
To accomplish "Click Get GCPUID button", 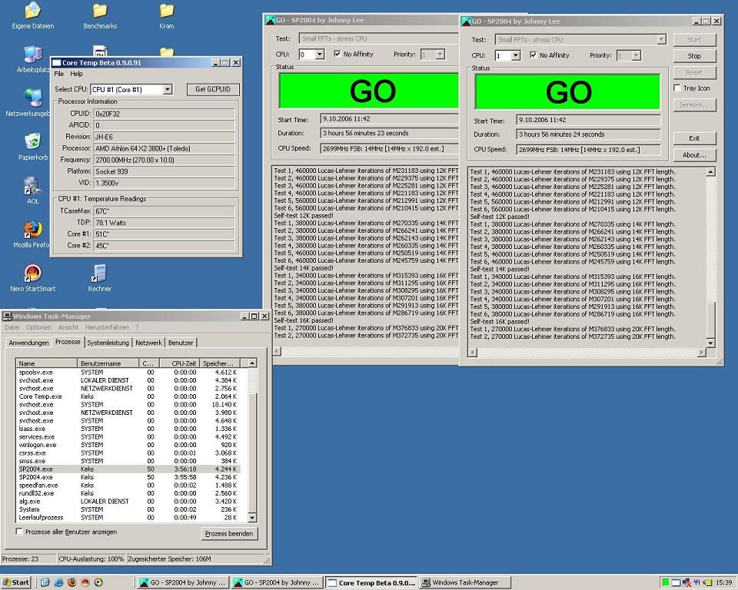I will [213, 89].
